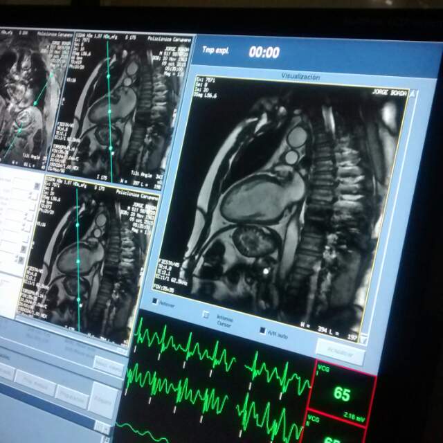Click the greyed button under the bottom-left viewport
This screenshot has width=443, height=443.
109,365
